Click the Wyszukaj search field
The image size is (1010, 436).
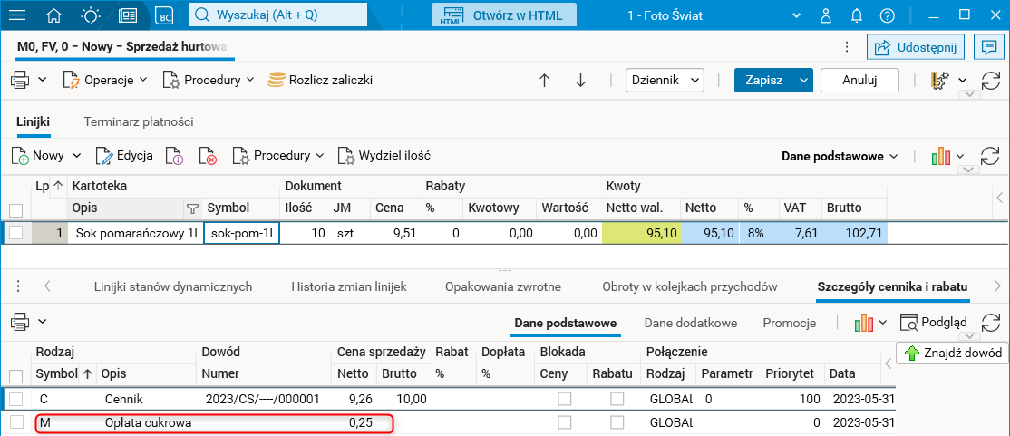click(278, 15)
